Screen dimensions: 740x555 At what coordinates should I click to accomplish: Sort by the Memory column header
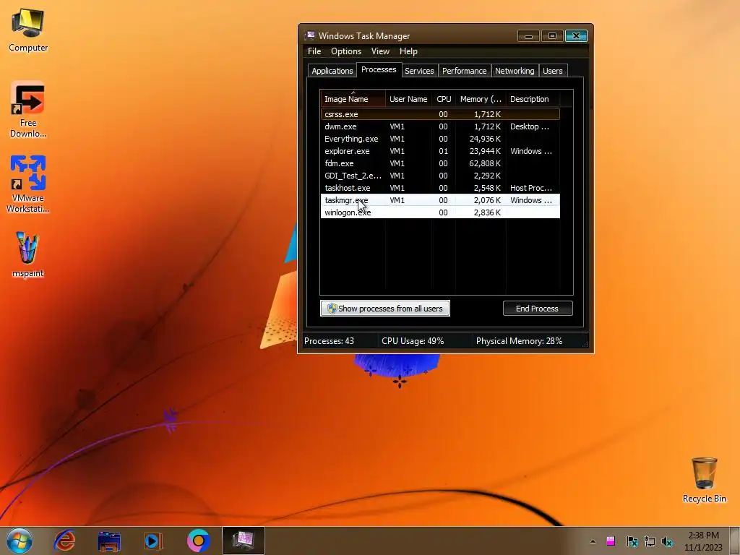[x=481, y=99]
